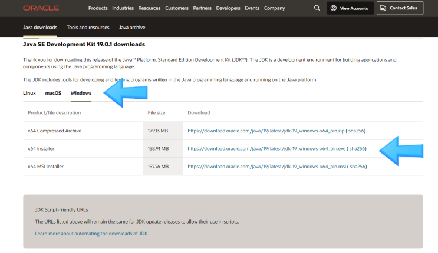Click the View Accounts button
The image size is (438, 253).
point(350,8)
